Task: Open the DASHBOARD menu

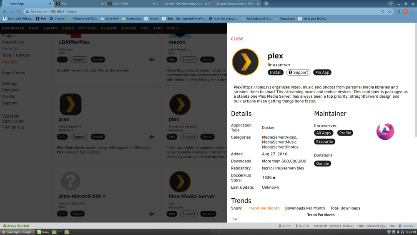Action: (13, 28)
